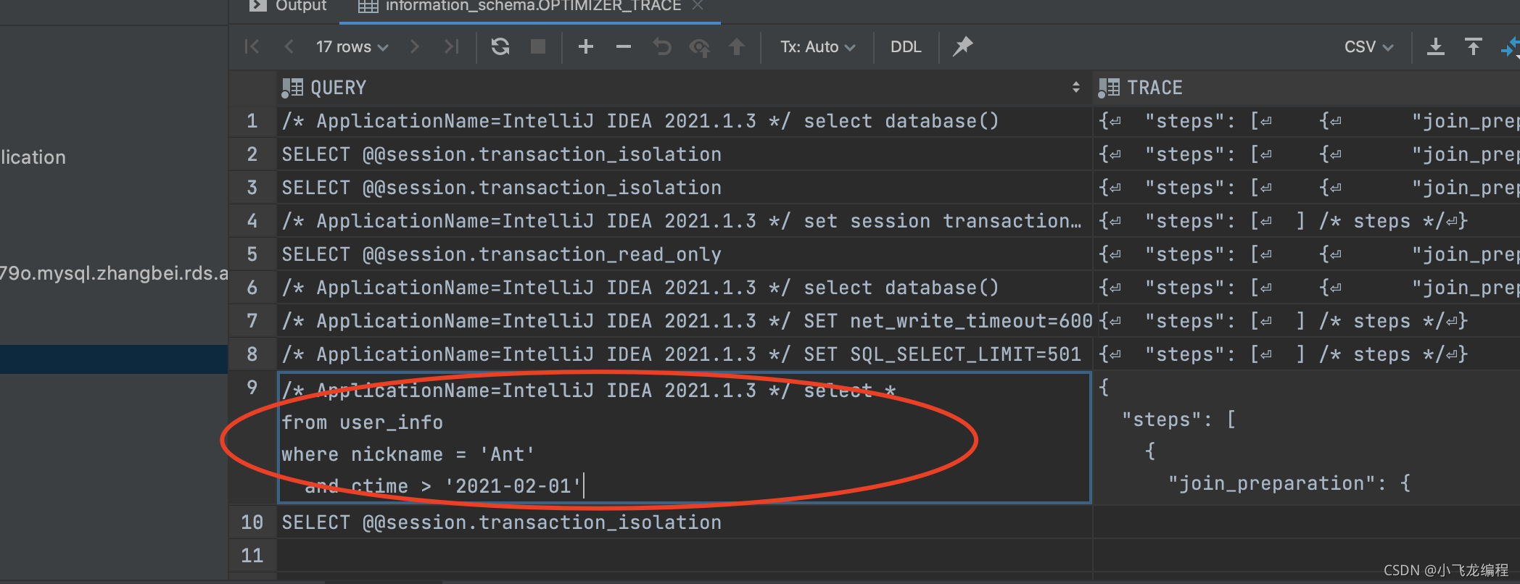Go to last page of results
Viewport: 1520px width, 584px height.
click(x=451, y=47)
